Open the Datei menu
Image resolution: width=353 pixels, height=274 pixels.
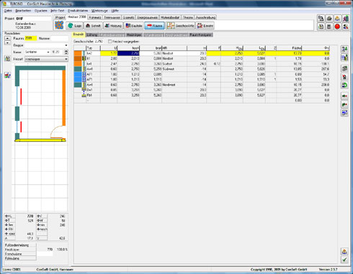(x=8, y=11)
